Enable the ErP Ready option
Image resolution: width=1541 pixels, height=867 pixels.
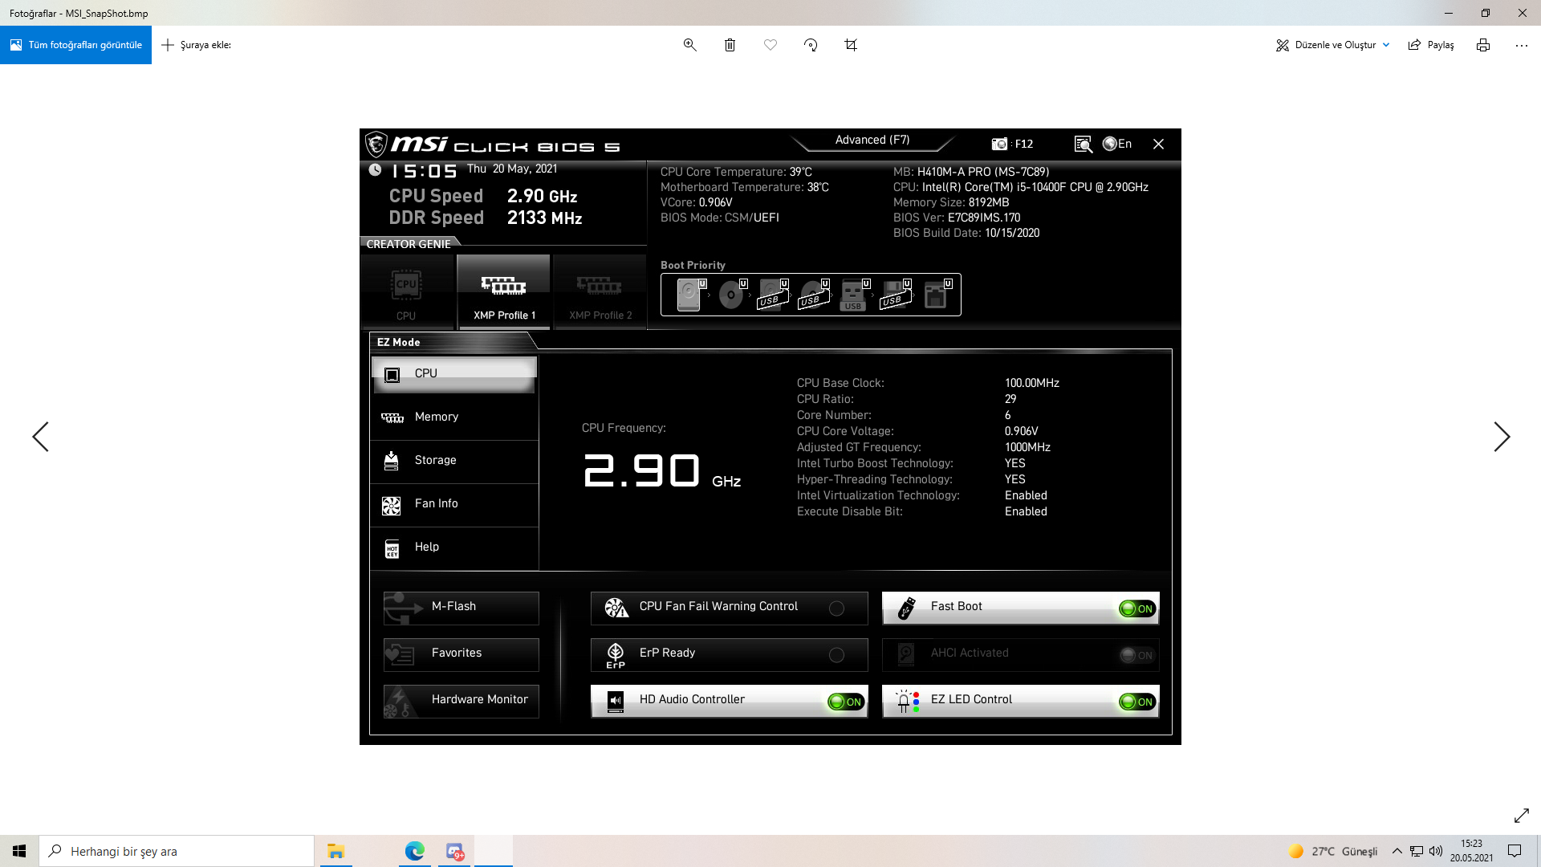[x=836, y=655]
